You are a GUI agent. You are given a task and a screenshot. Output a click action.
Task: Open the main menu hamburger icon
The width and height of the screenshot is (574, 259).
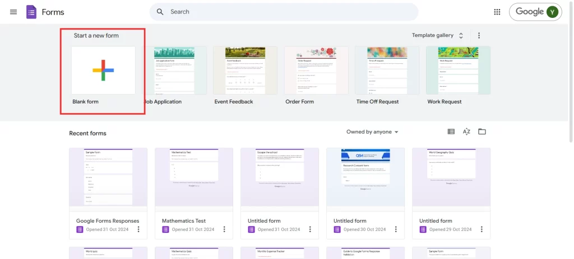coord(13,12)
